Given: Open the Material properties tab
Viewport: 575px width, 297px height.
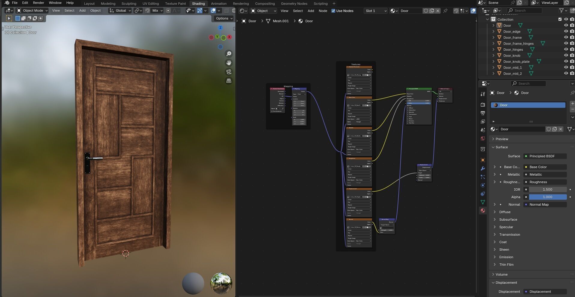Looking at the screenshot, I should [483, 211].
